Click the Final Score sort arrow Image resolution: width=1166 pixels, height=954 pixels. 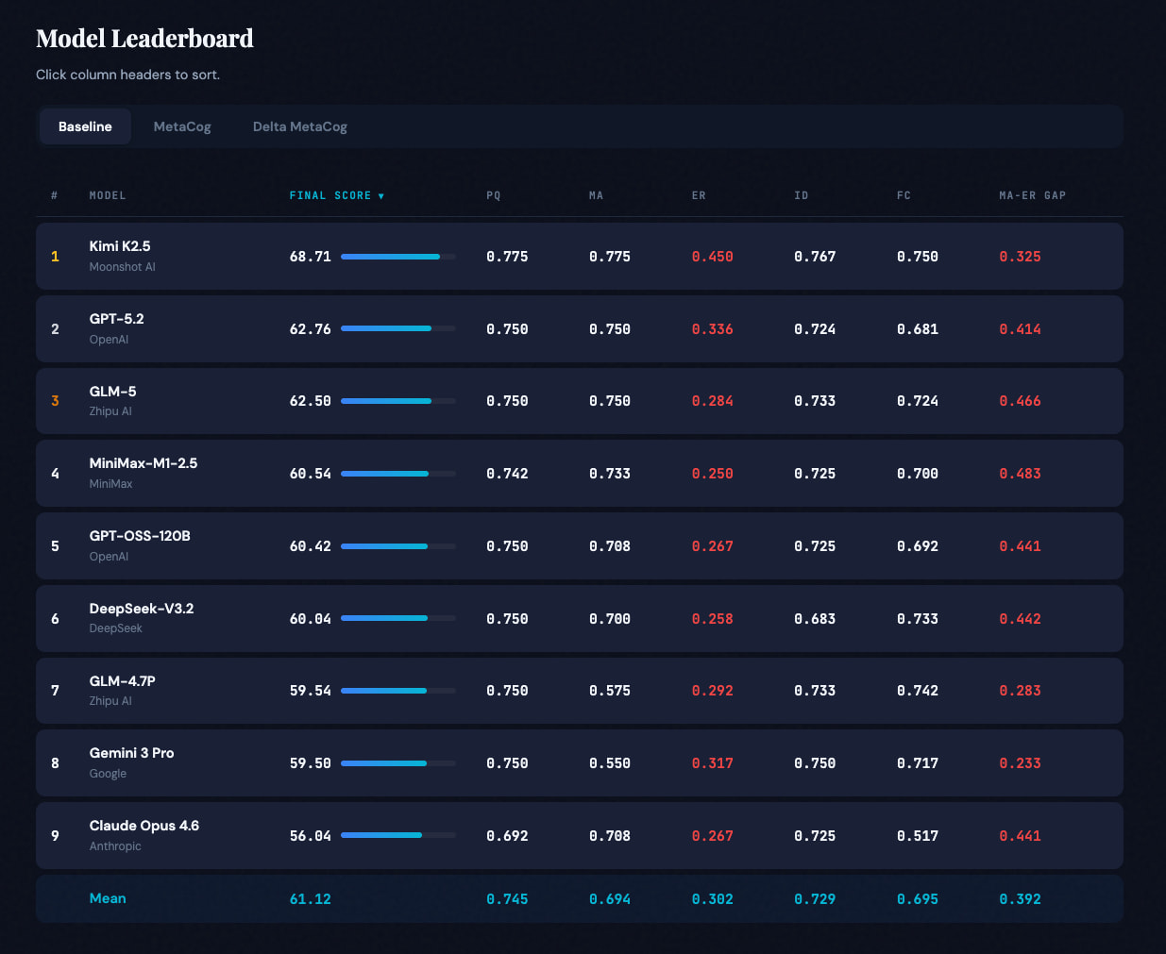point(381,196)
